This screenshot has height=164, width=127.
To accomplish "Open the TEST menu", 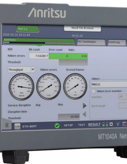I will [82, 125].
